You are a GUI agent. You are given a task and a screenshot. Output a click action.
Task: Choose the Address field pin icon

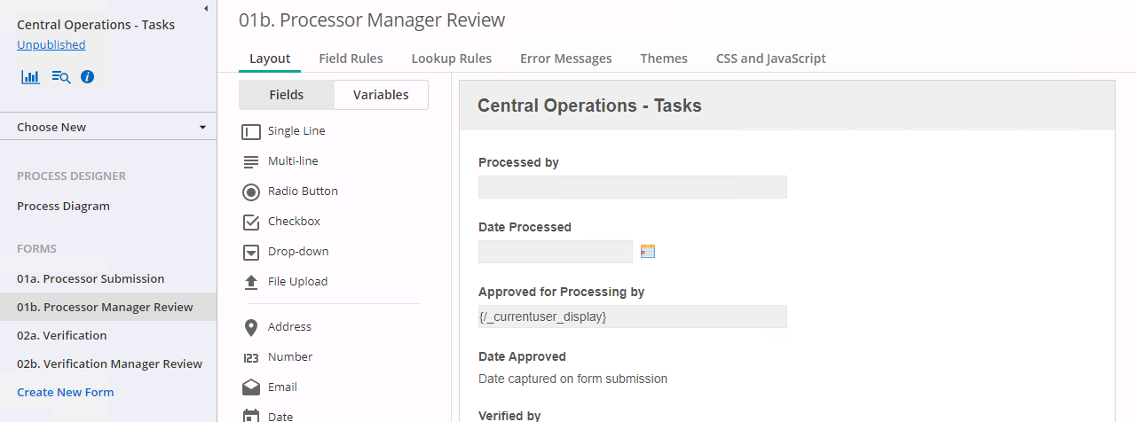pyautogui.click(x=251, y=327)
